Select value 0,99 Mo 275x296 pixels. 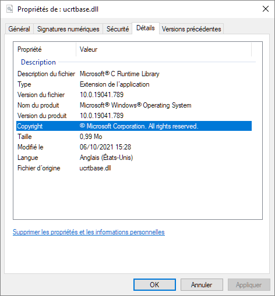click(91, 137)
